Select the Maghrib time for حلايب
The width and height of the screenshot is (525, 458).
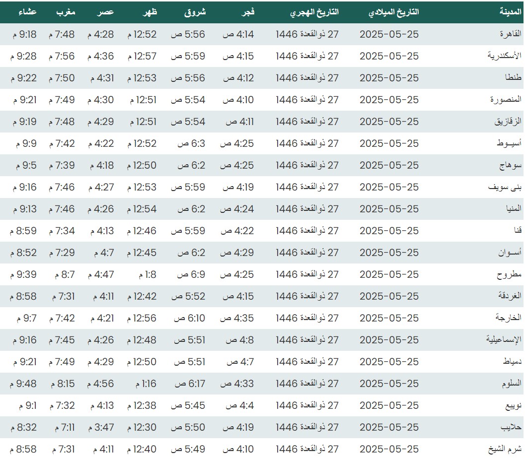pos(62,427)
